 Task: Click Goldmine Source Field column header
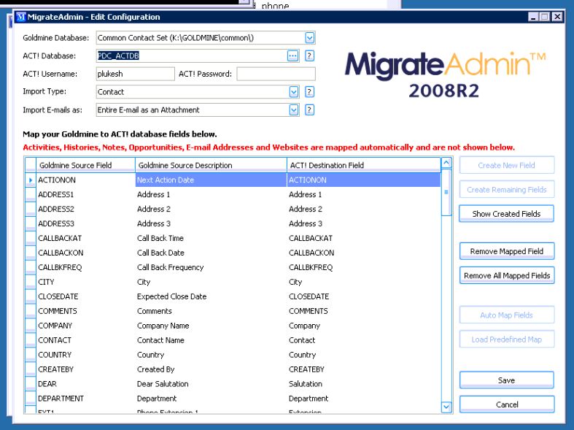85,165
